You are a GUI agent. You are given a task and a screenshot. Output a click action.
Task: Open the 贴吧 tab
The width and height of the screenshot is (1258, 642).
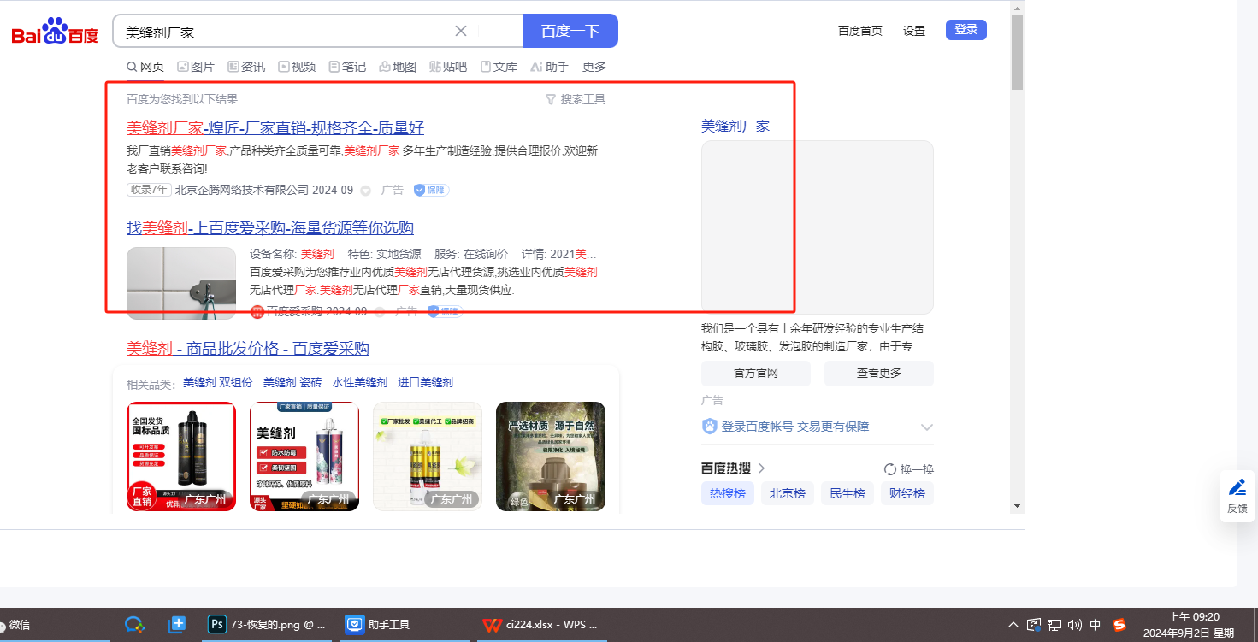pos(448,67)
